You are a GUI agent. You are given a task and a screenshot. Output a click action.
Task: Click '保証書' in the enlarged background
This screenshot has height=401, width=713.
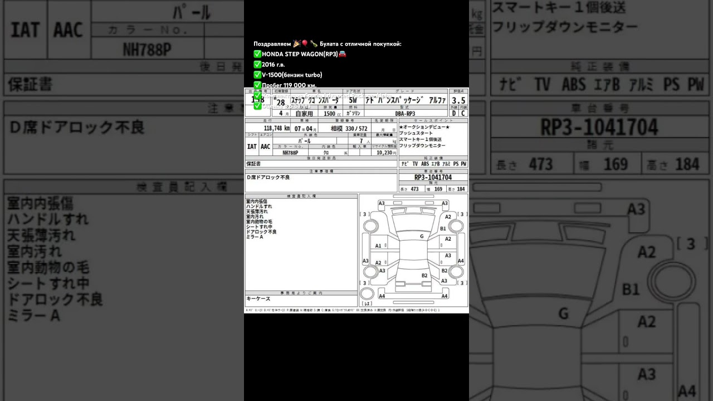point(30,85)
